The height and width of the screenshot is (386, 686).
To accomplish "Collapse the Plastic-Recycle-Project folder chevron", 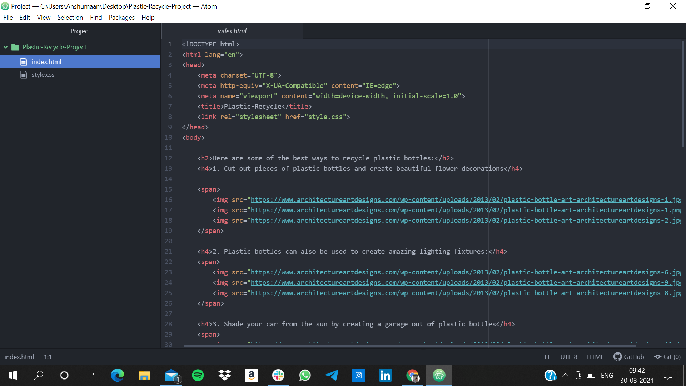I will (x=6, y=47).
